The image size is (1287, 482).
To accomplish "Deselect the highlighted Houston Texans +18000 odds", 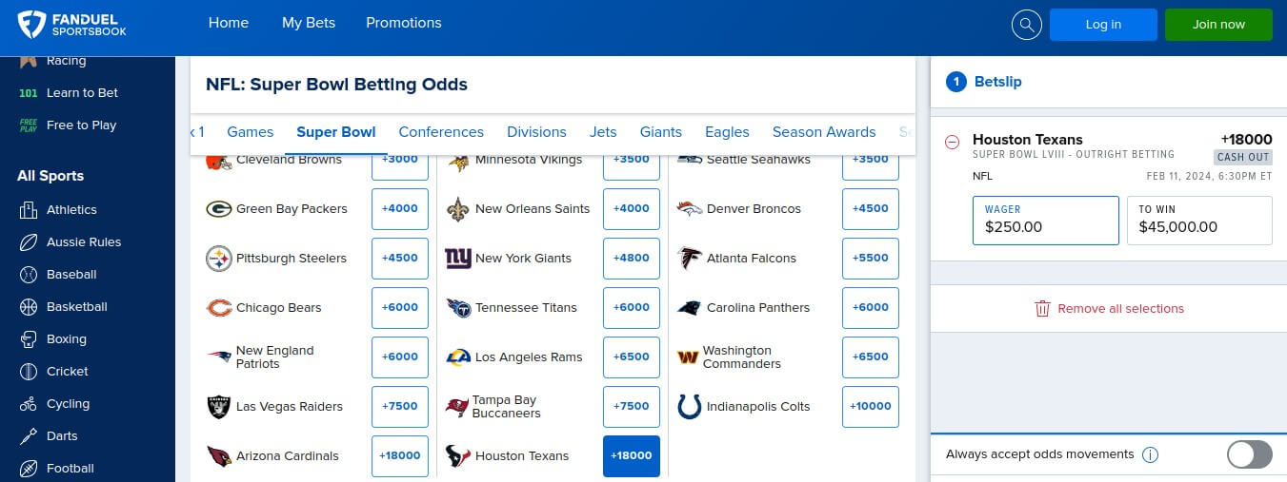I will (x=632, y=455).
